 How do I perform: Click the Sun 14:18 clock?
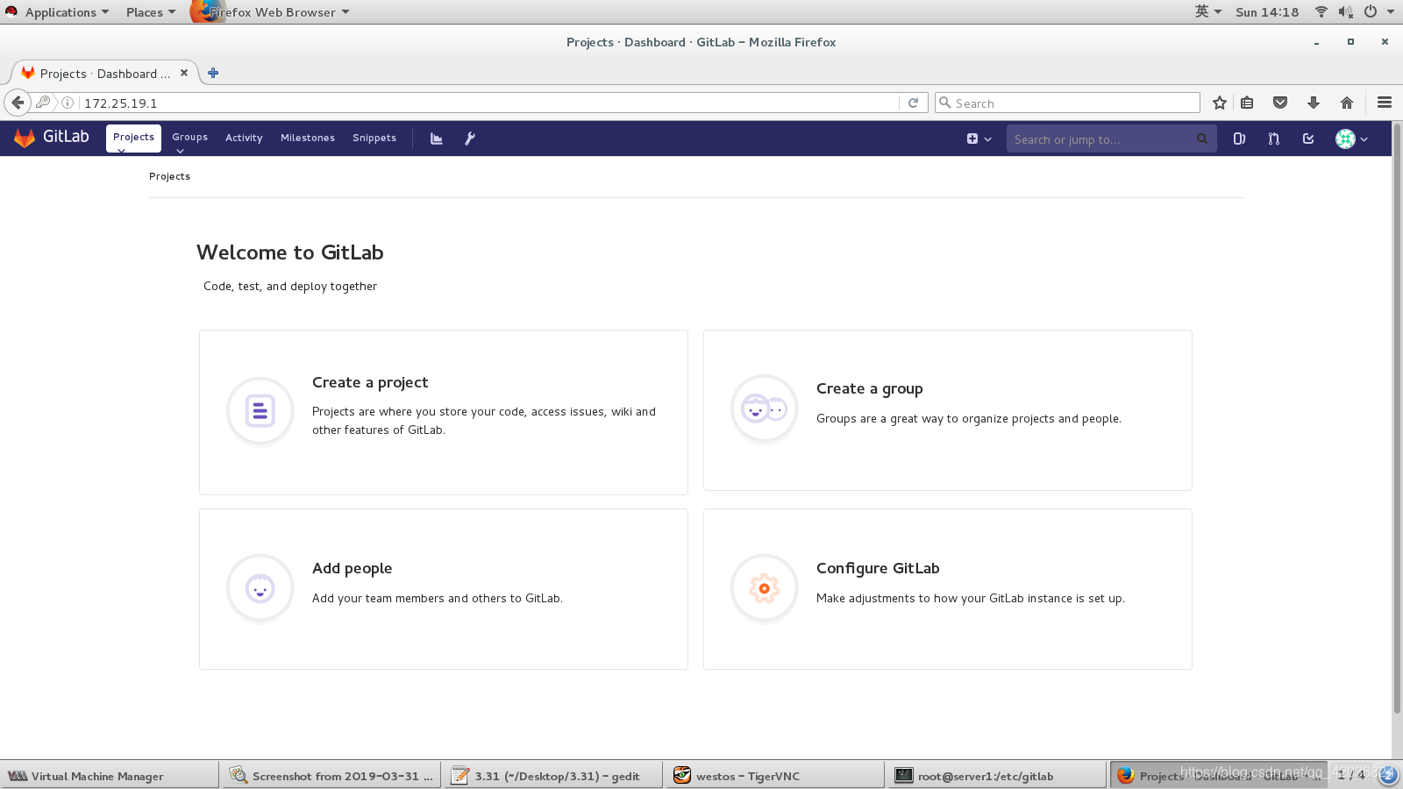point(1267,12)
